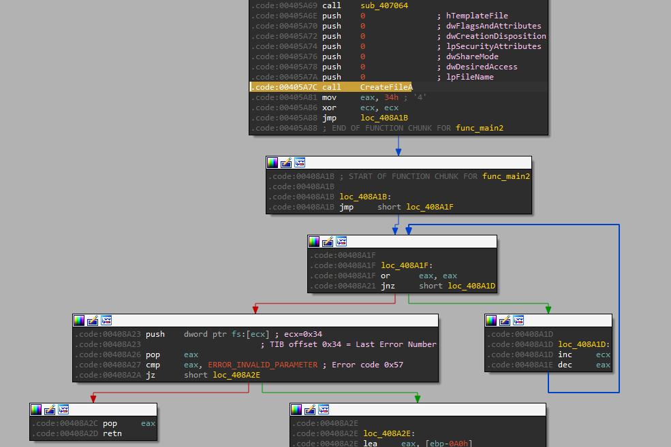Click the group icon on the ERROR_INVALID_PARAMETER block

tap(106, 320)
